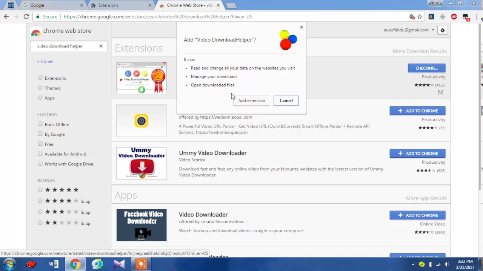This screenshot has width=483, height=271.
Task: Open More App Results
Action: [x=426, y=198]
